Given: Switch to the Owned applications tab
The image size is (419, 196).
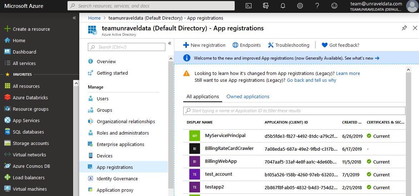Looking at the screenshot, I should [248, 97].
